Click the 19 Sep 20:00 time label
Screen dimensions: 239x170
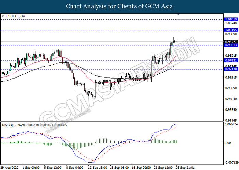click(x=141, y=168)
